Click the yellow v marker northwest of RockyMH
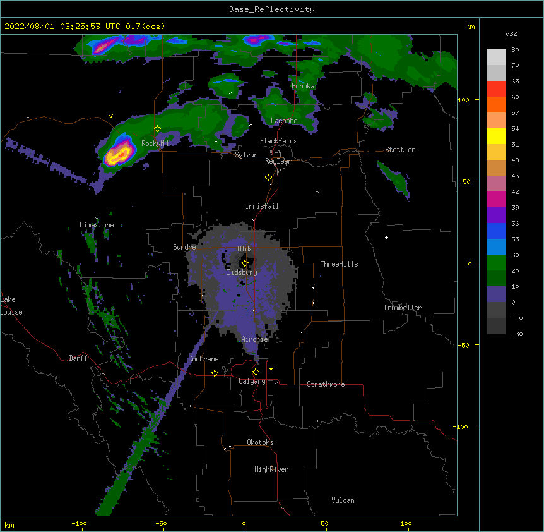 pyautogui.click(x=110, y=116)
